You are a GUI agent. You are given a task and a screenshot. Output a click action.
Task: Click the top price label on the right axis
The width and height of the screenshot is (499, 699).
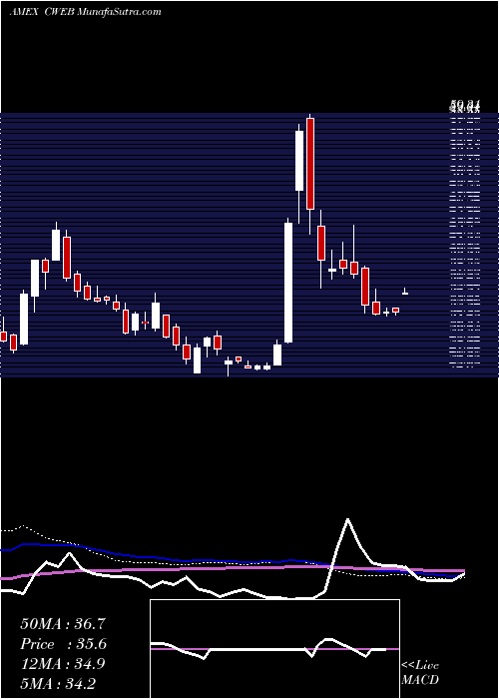(x=465, y=106)
